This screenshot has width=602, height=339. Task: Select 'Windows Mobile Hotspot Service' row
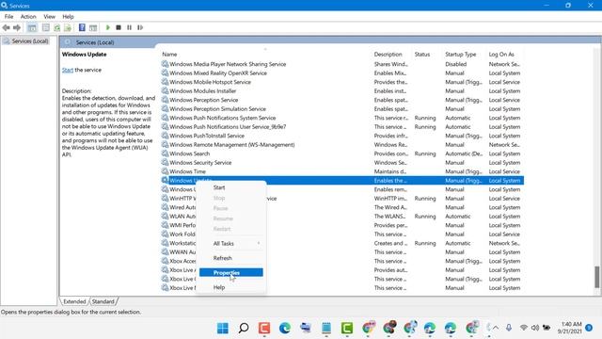click(341, 82)
